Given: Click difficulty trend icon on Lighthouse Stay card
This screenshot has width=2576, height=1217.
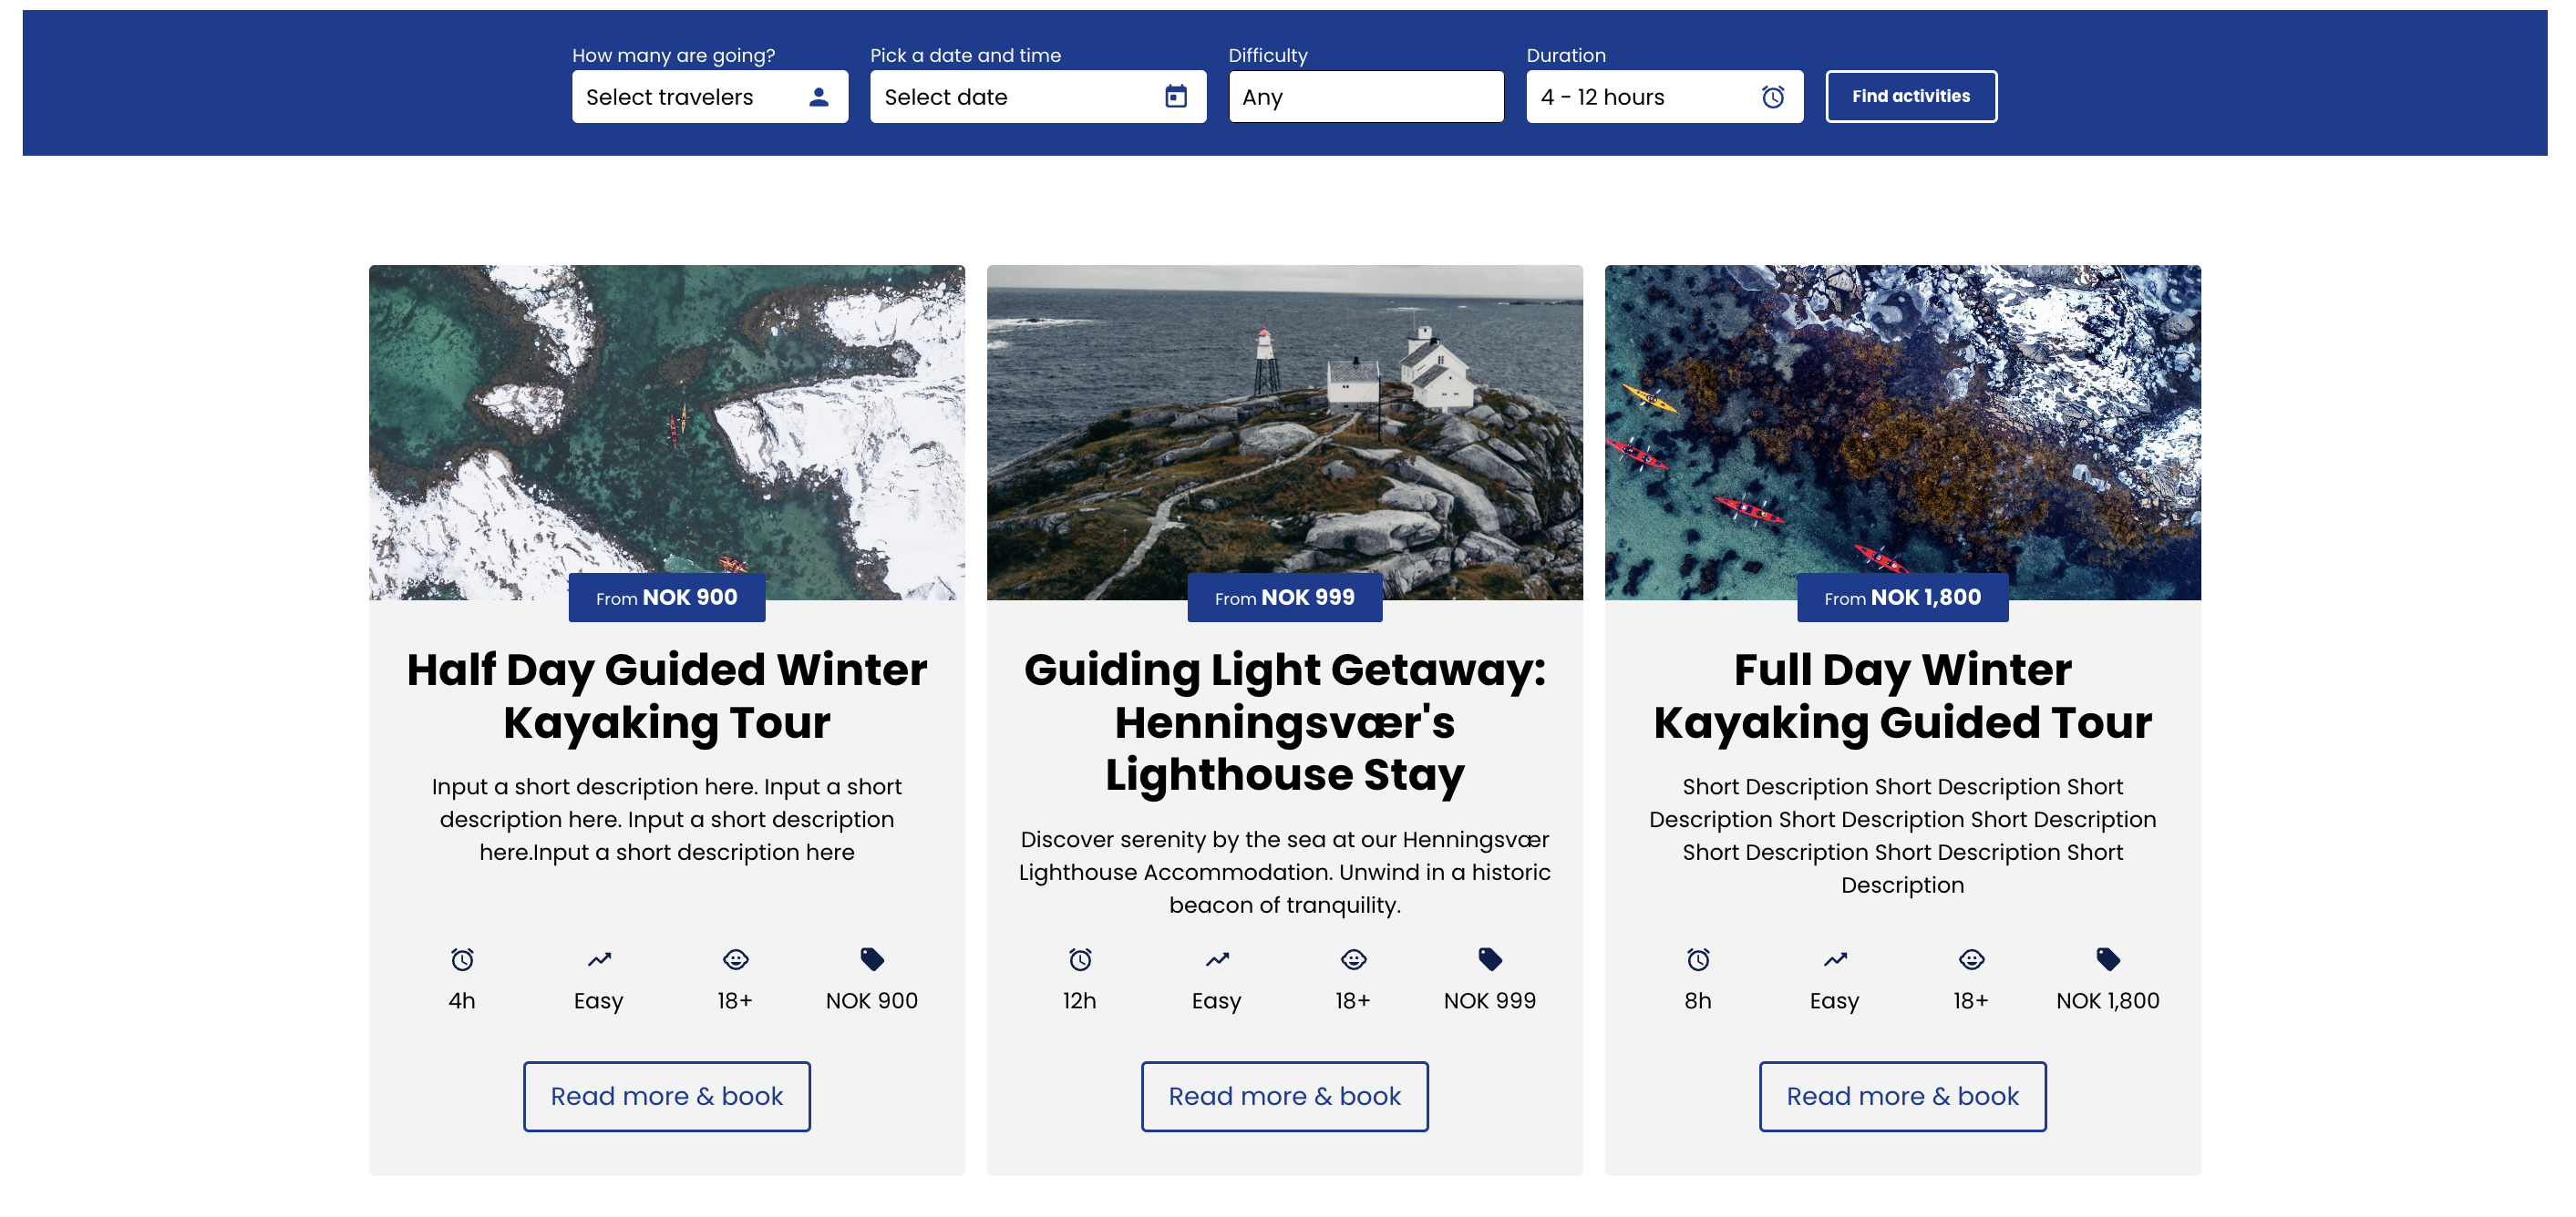Looking at the screenshot, I should [x=1217, y=959].
